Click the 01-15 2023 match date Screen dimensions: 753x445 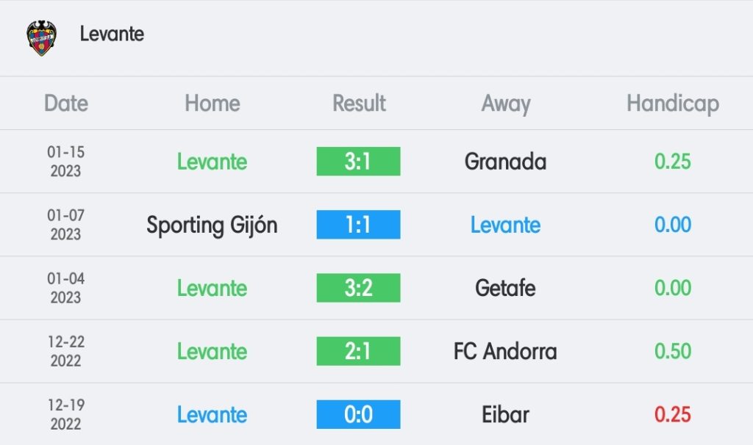tap(65, 162)
